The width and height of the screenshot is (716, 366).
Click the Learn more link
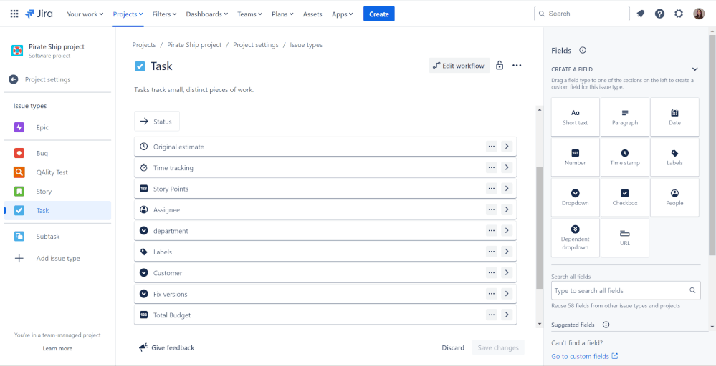(57, 348)
